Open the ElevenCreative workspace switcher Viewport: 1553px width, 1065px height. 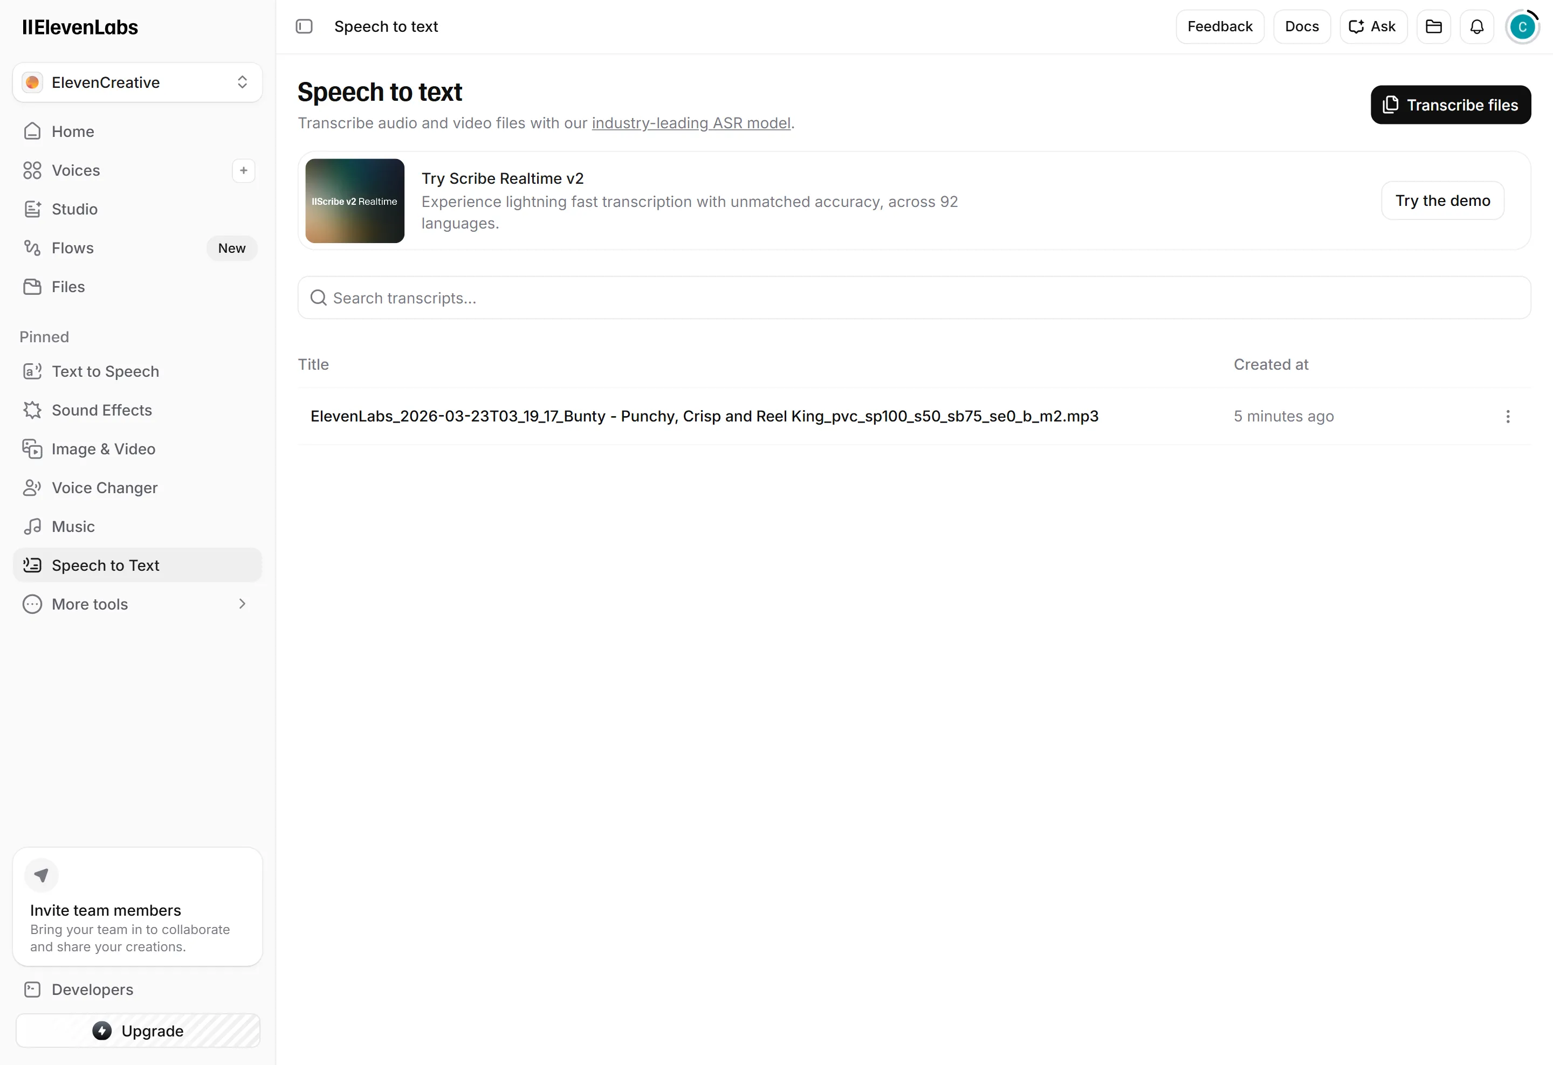tap(136, 82)
